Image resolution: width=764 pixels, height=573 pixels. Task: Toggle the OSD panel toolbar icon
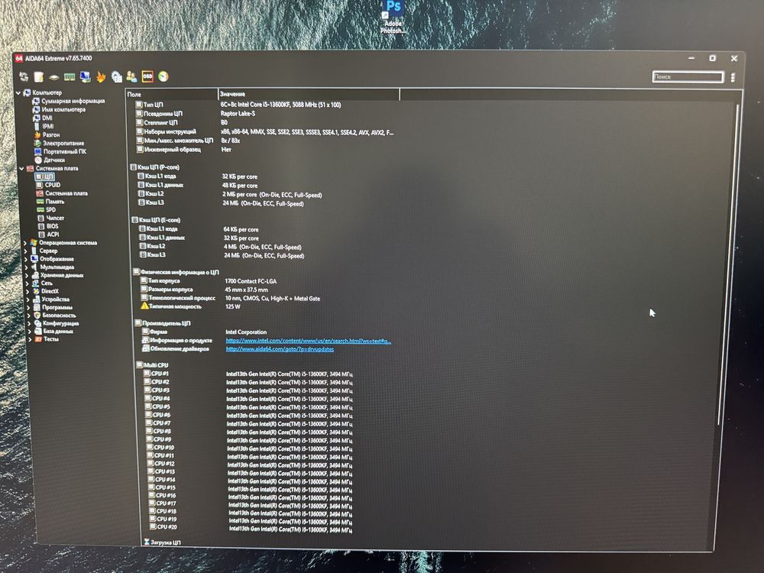pos(147,76)
